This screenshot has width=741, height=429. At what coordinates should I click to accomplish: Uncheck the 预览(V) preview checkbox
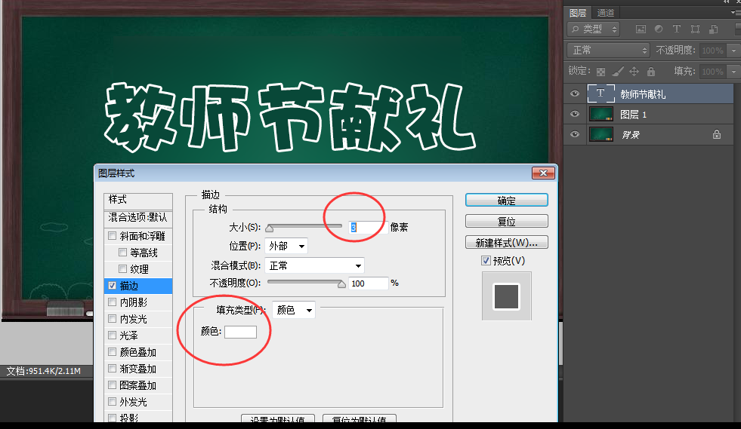pyautogui.click(x=486, y=261)
